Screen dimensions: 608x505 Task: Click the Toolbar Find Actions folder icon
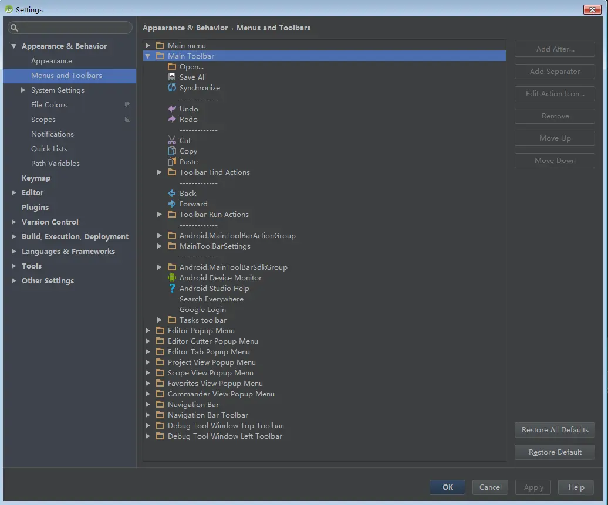pos(172,172)
